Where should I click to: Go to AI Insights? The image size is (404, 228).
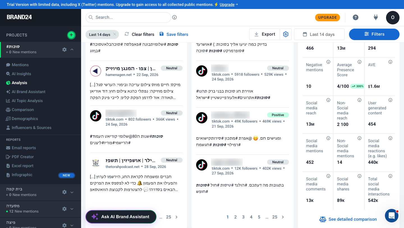(x=21, y=74)
